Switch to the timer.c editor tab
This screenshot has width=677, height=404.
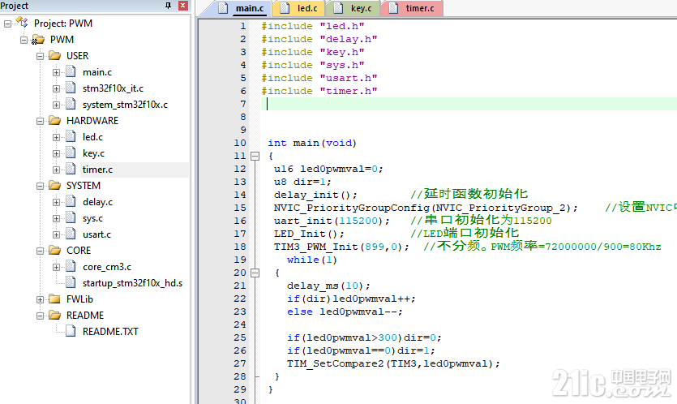click(x=413, y=8)
